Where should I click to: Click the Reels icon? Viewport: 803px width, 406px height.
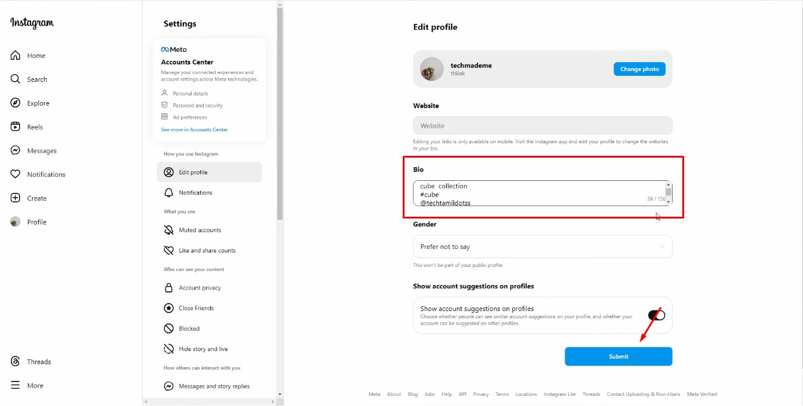pos(14,127)
